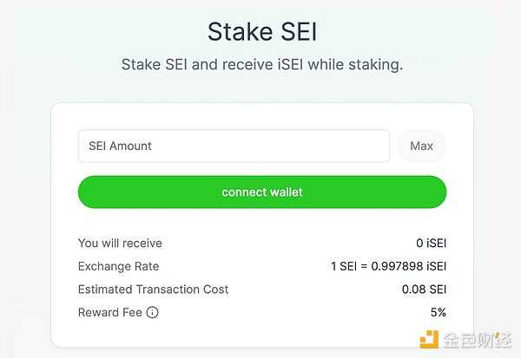
Task: Click the 5% reward fee value
Action: (437, 312)
